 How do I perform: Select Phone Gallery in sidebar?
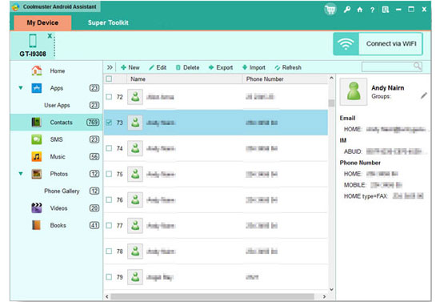click(62, 191)
